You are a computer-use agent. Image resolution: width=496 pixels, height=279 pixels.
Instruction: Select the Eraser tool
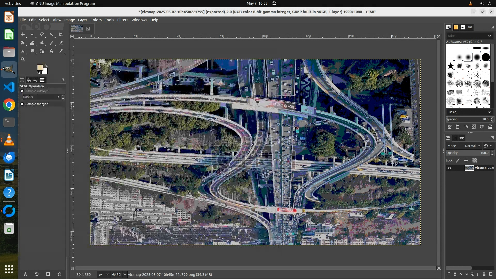(61, 43)
